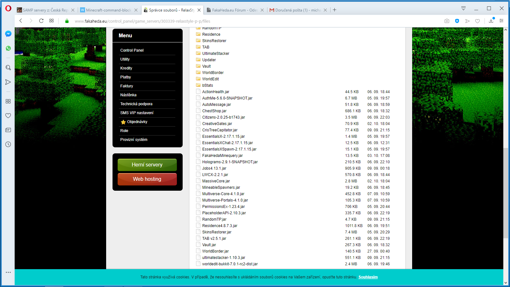Open the WorldEdit folder
This screenshot has width=510, height=287.
[210, 79]
